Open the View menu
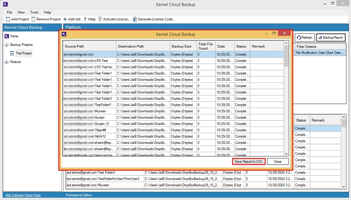This screenshot has height=200, width=351. (21, 12)
